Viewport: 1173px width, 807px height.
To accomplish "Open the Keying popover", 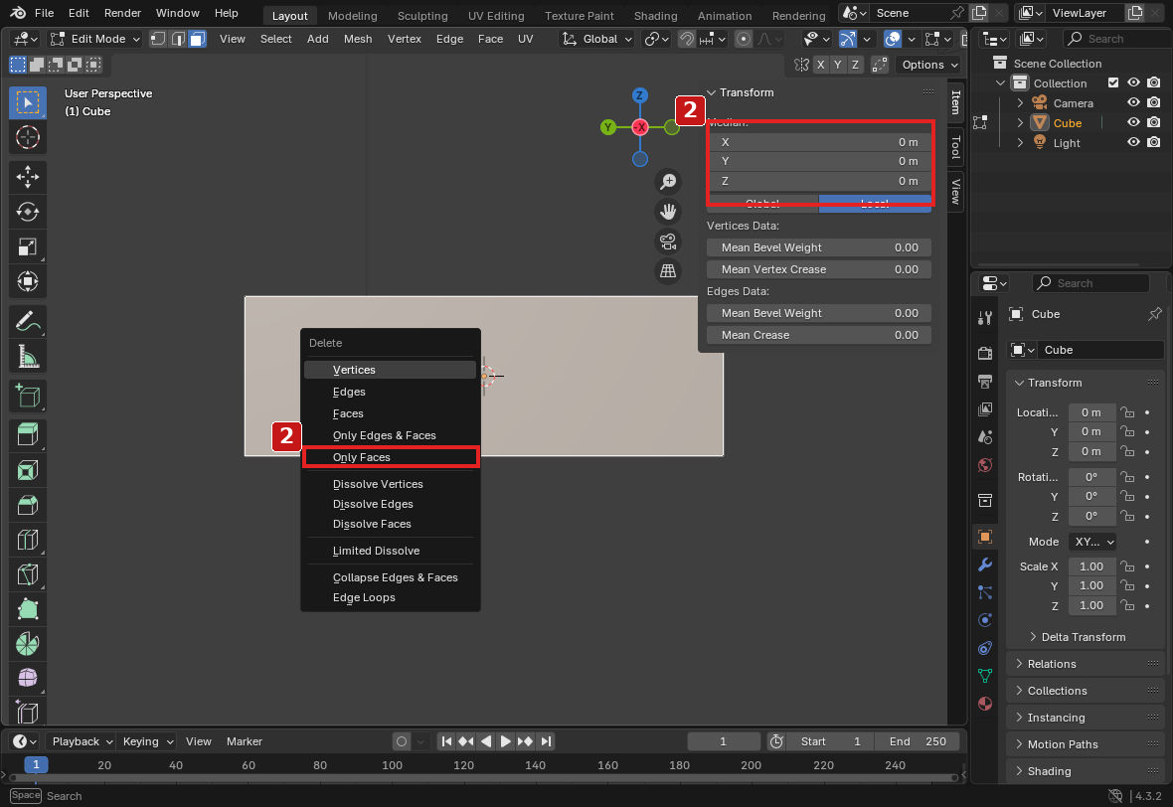I will [x=147, y=741].
